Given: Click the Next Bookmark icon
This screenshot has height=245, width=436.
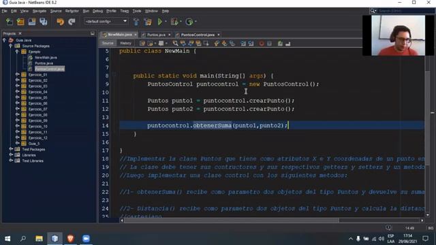Looking at the screenshot, I should (224, 44).
